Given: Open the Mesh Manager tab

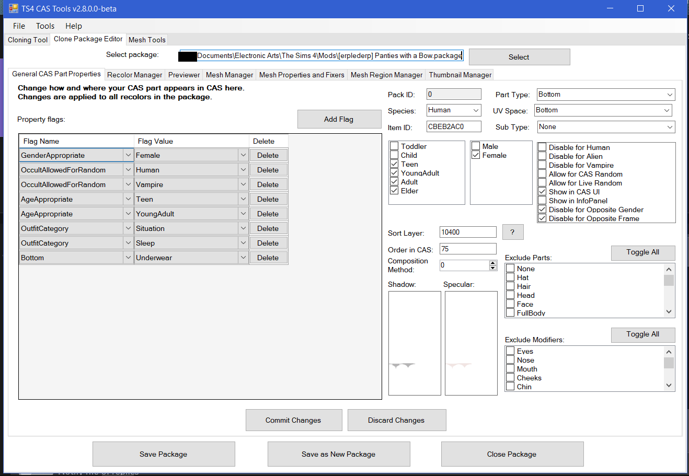Looking at the screenshot, I should 229,75.
